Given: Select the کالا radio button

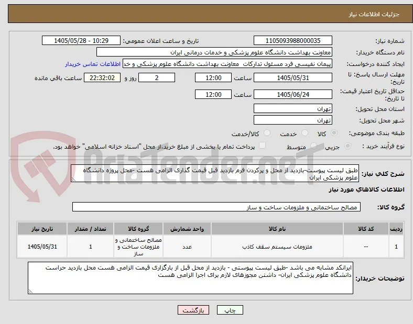Looking at the screenshot, I should coord(334,133).
